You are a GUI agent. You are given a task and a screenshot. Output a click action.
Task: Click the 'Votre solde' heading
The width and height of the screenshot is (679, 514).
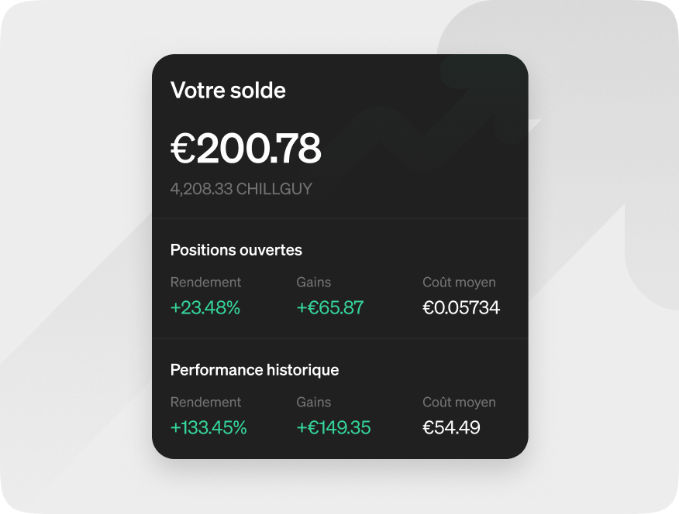(x=228, y=91)
